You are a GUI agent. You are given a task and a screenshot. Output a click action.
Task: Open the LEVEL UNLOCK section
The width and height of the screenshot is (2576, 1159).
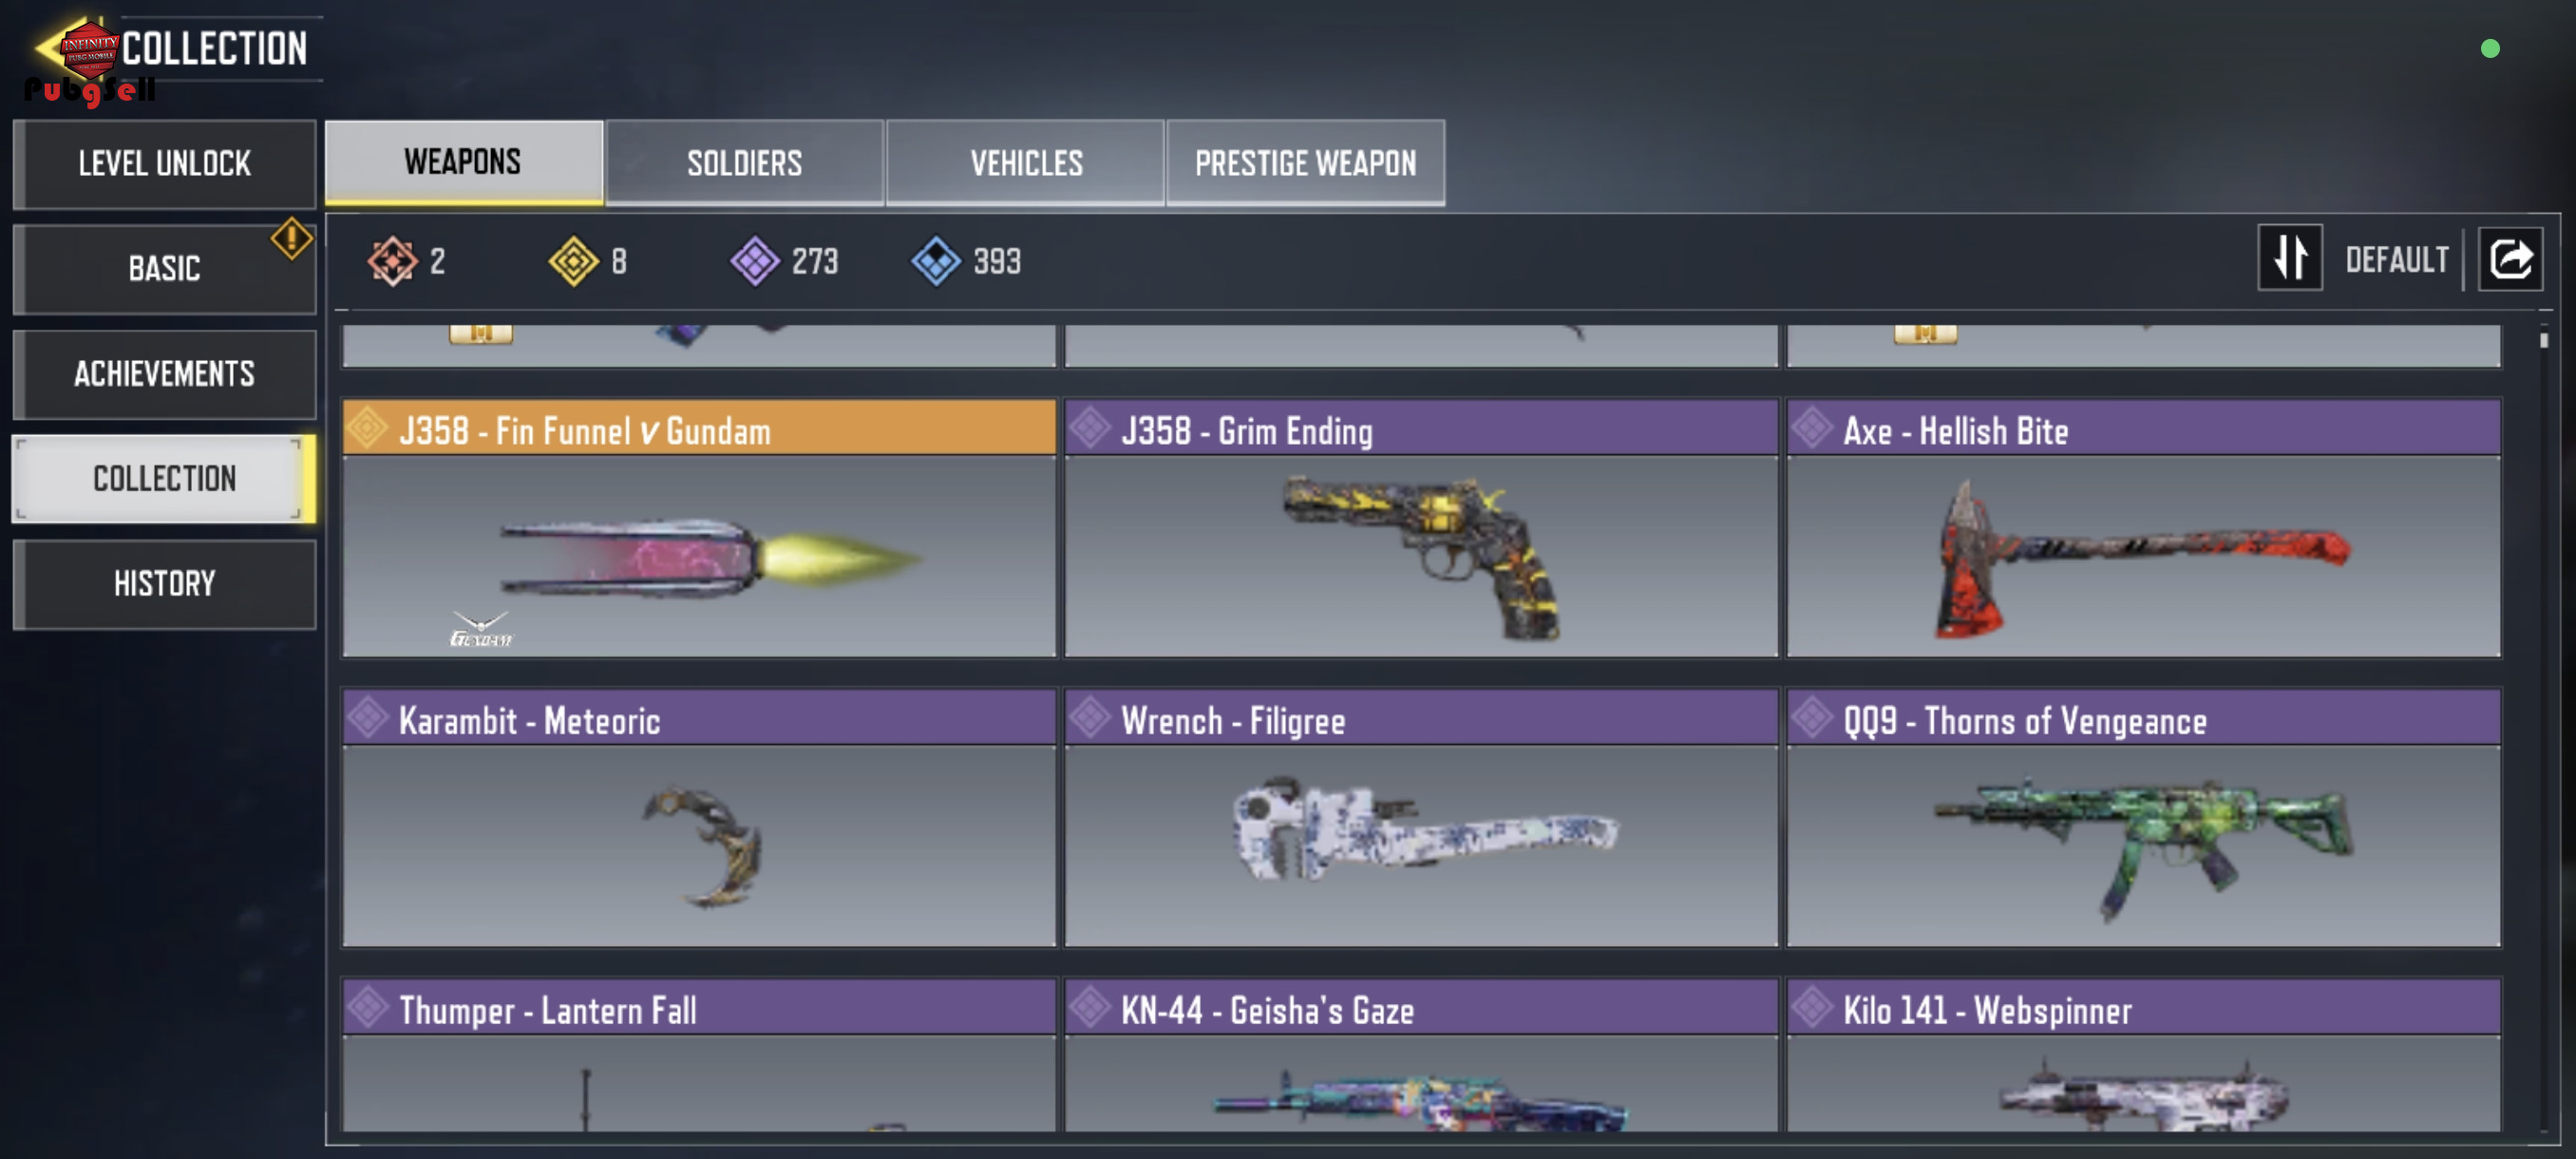click(165, 164)
